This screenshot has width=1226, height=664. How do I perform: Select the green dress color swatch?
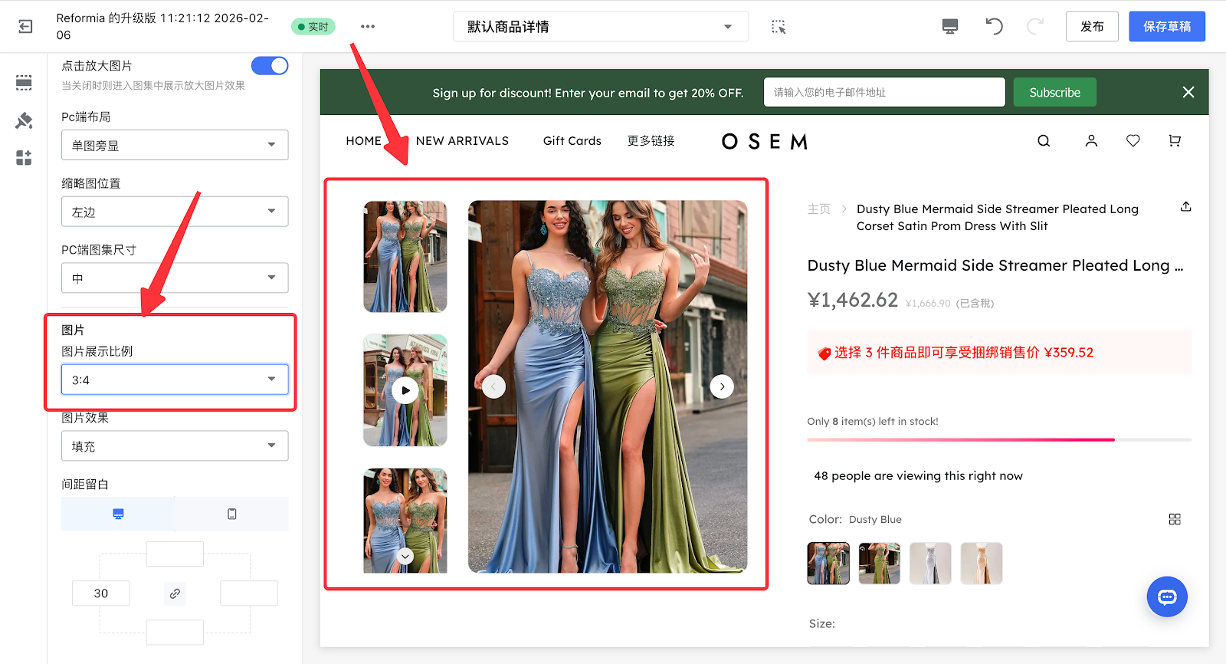click(x=879, y=564)
